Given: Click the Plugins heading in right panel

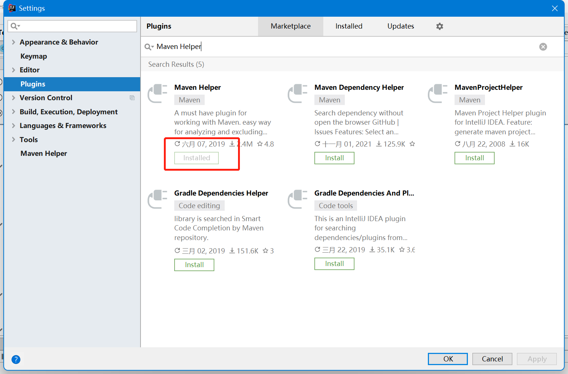Looking at the screenshot, I should pos(159,26).
